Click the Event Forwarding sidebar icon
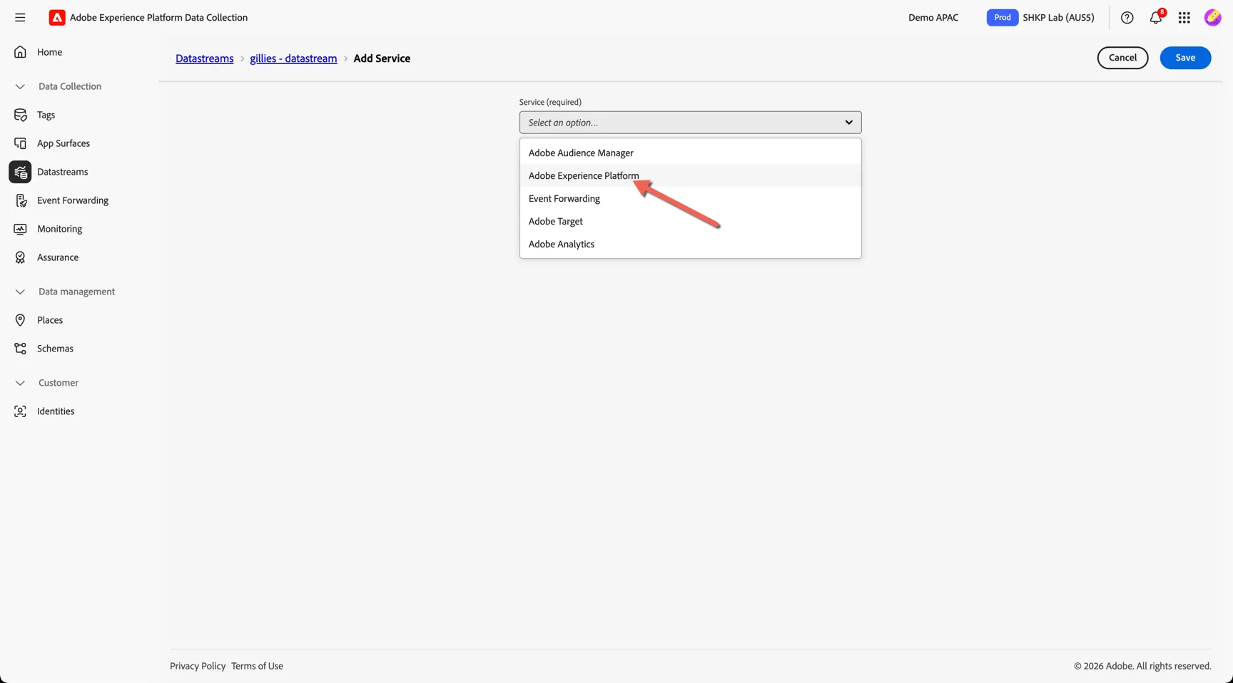1233x683 pixels. (x=20, y=200)
